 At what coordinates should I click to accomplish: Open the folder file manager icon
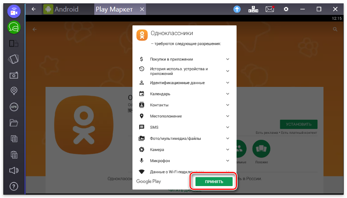point(14,123)
